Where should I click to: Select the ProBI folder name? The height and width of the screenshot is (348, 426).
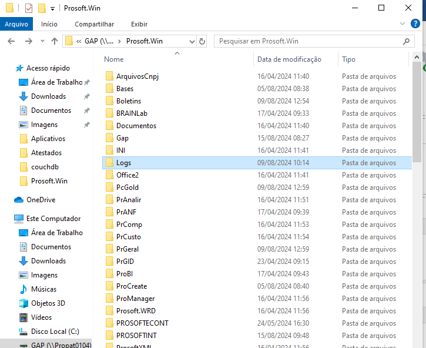[x=125, y=274]
